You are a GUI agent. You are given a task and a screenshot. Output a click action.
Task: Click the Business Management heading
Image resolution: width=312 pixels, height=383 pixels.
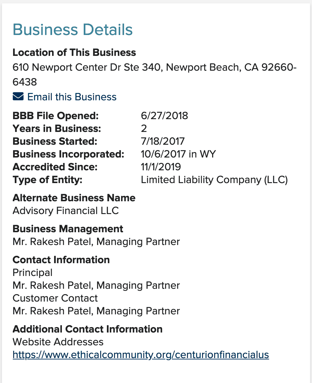68,229
